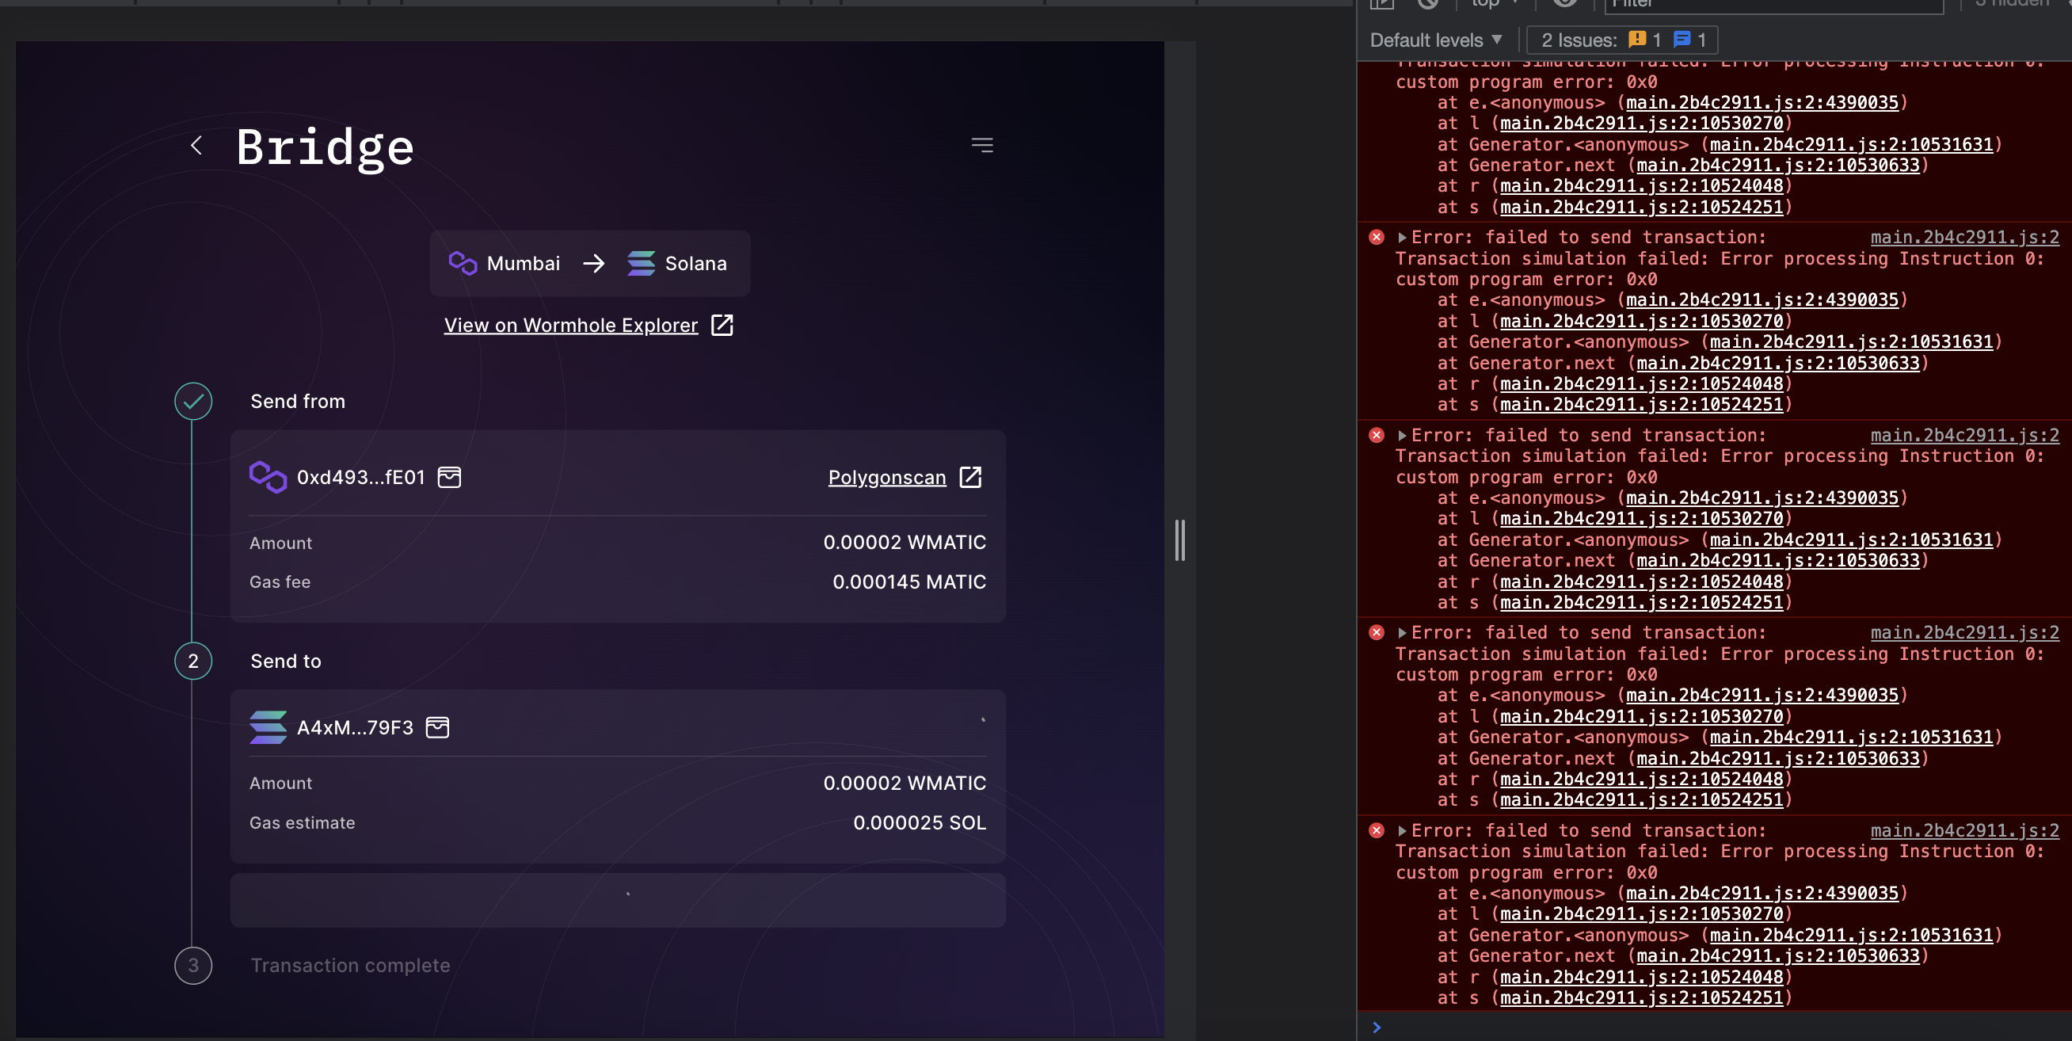2072x1041 pixels.
Task: Click the wallet icon beside 0xd493...fE01
Action: coord(450,477)
